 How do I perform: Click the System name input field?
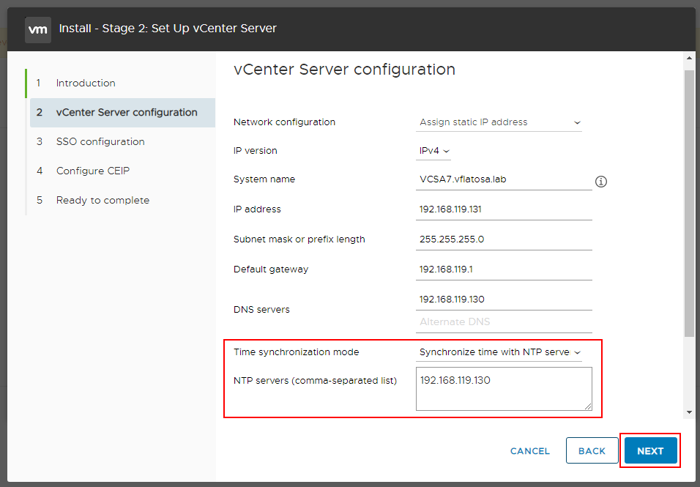[x=504, y=179]
